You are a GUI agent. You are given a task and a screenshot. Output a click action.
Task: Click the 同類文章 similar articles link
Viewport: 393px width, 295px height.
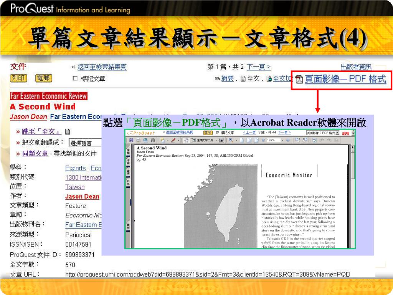35,154
